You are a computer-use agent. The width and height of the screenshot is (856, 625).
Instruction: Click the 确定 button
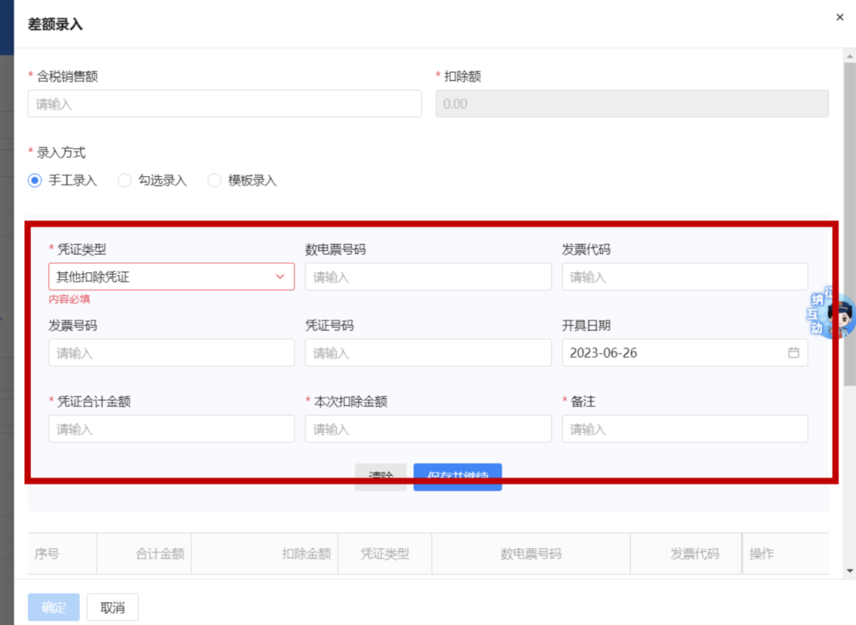54,608
